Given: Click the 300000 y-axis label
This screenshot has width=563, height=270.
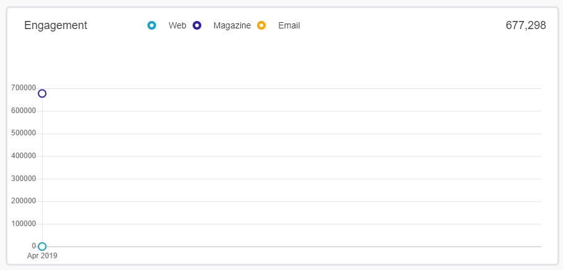Looking at the screenshot, I should (23, 179).
